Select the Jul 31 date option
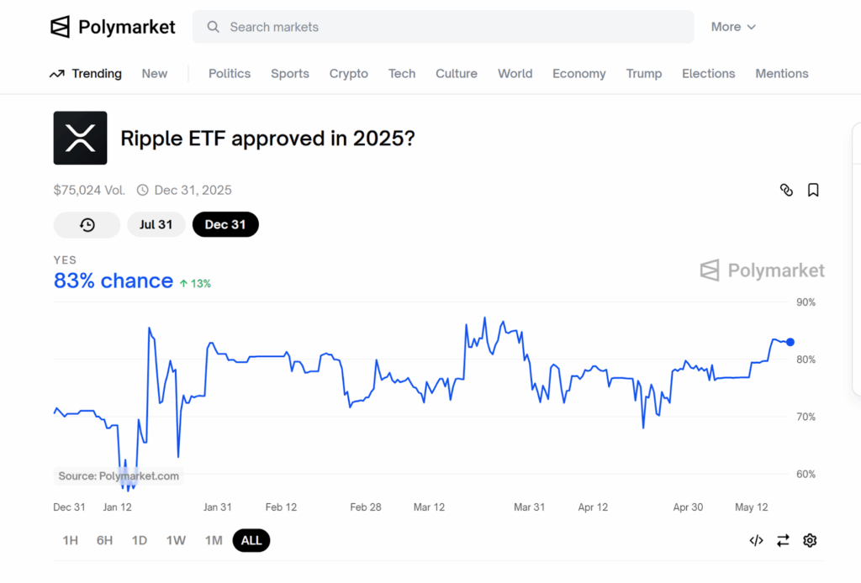Image resolution: width=861 pixels, height=583 pixels. point(156,224)
